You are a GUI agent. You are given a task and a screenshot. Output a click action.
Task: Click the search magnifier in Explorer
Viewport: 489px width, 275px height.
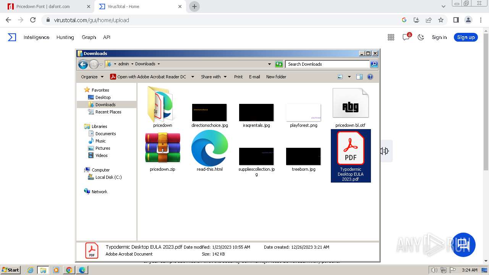[x=374, y=64]
